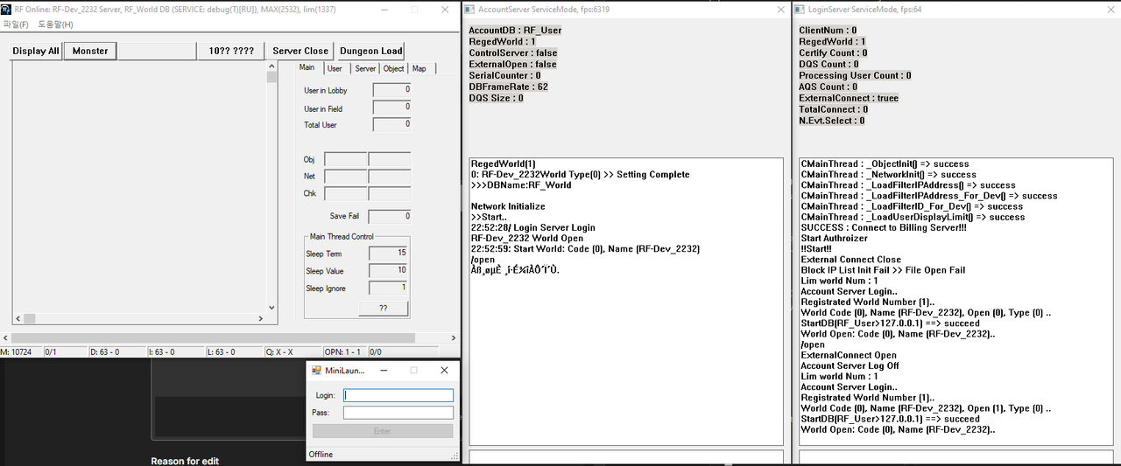Click the list's horizontal scrollbar left arrow
1121x466 pixels.
(x=18, y=319)
